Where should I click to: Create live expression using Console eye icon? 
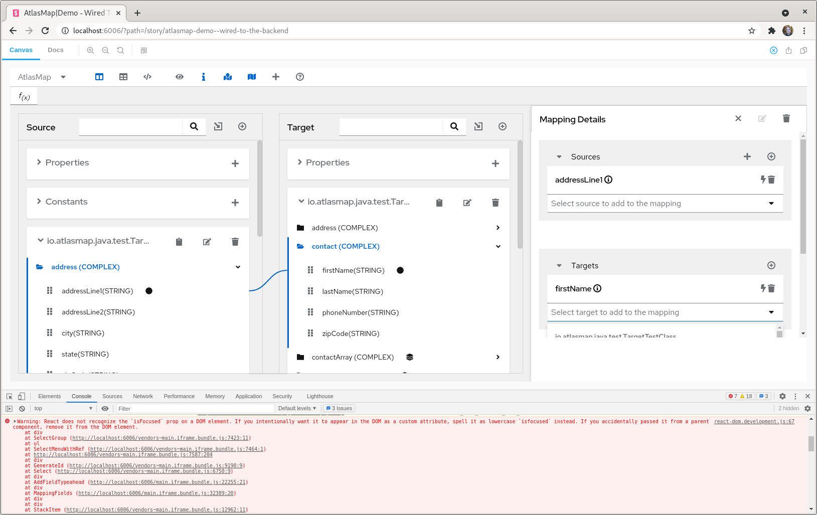105,408
